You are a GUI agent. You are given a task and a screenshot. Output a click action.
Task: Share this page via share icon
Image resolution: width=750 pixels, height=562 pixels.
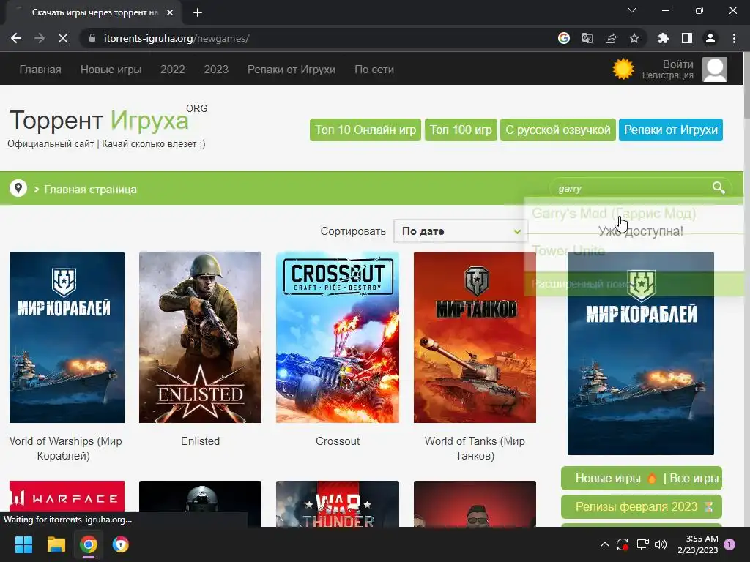coord(611,38)
